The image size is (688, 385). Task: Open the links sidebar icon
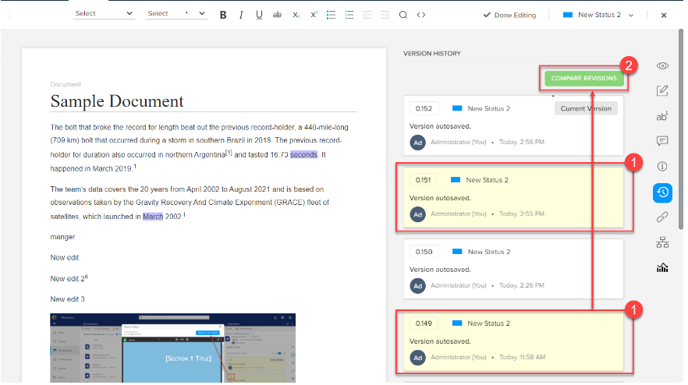coord(662,217)
